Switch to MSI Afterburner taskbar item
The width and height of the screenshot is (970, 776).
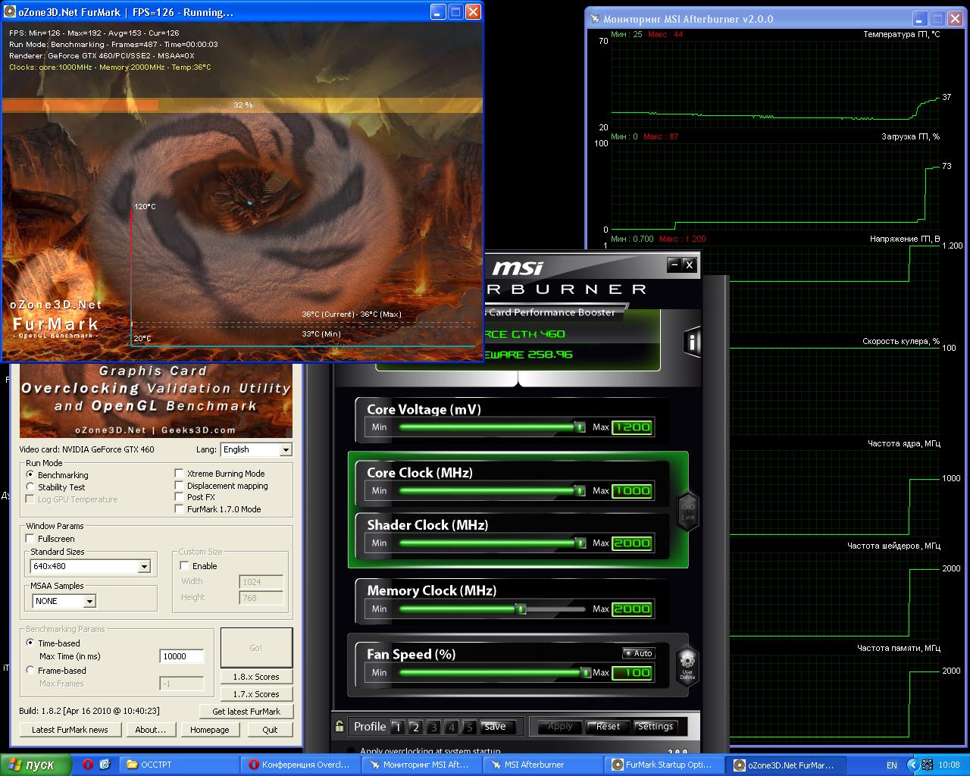click(x=544, y=765)
